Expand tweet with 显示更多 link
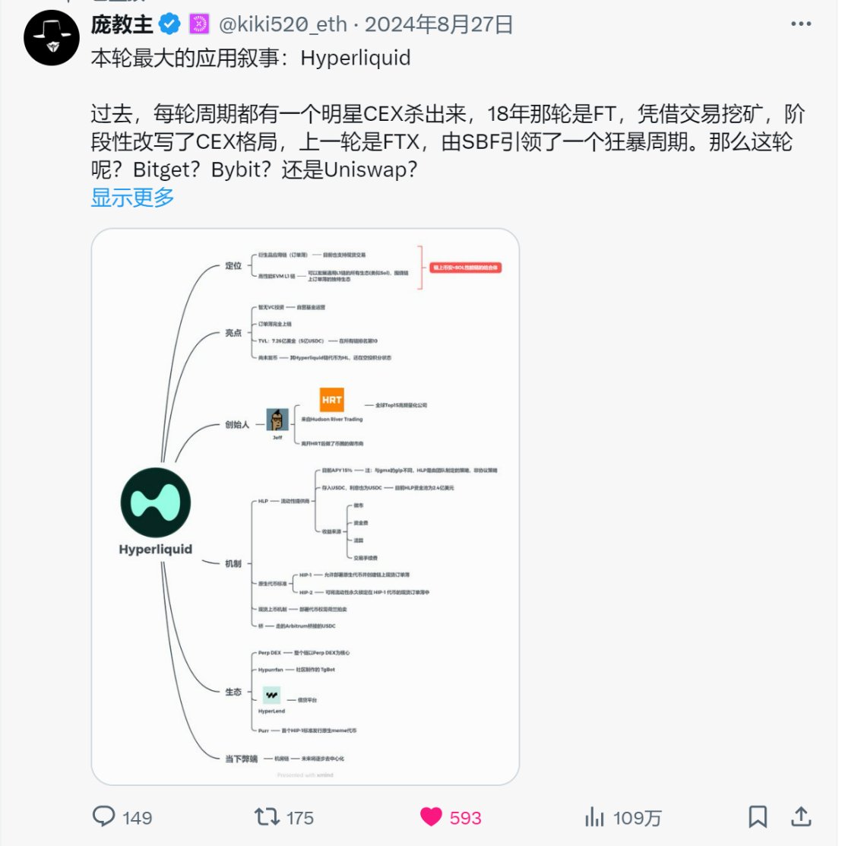This screenshot has height=846, width=842. (x=132, y=198)
